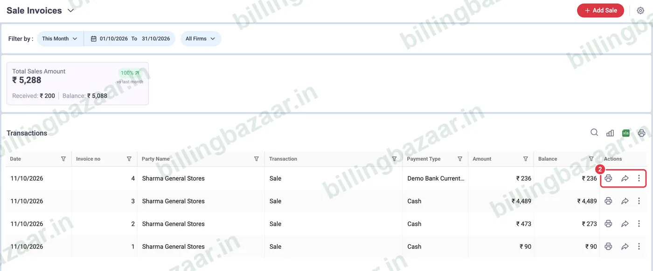
Task: Expand the Sale Invoices title dropdown
Action: click(x=71, y=10)
